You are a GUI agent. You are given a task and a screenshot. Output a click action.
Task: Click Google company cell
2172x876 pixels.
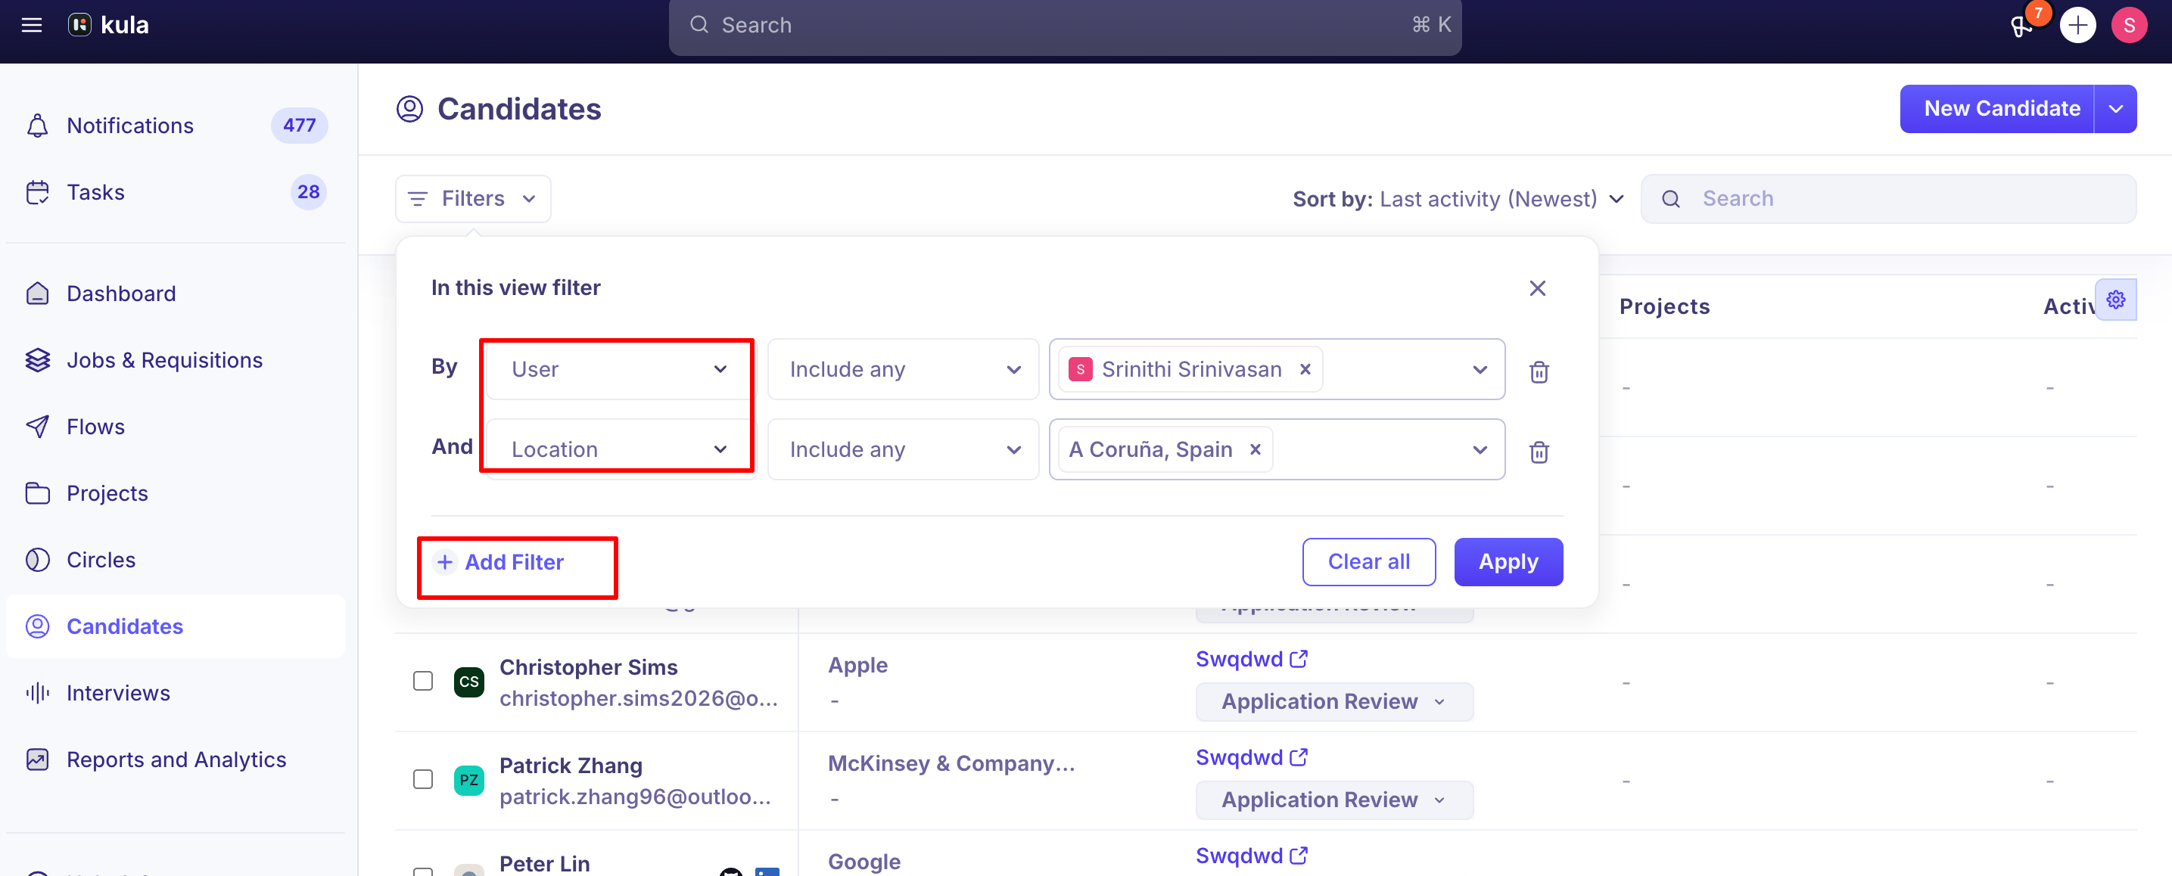(x=864, y=862)
